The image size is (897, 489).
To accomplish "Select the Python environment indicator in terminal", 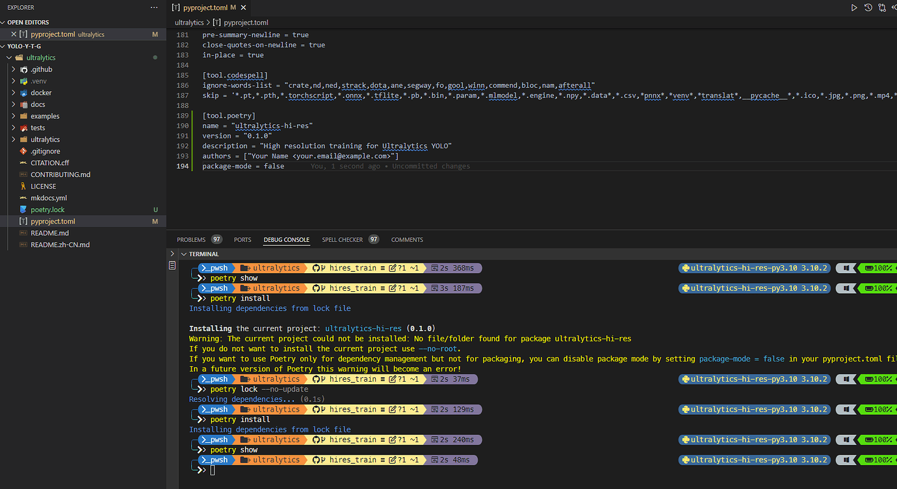I will point(754,267).
